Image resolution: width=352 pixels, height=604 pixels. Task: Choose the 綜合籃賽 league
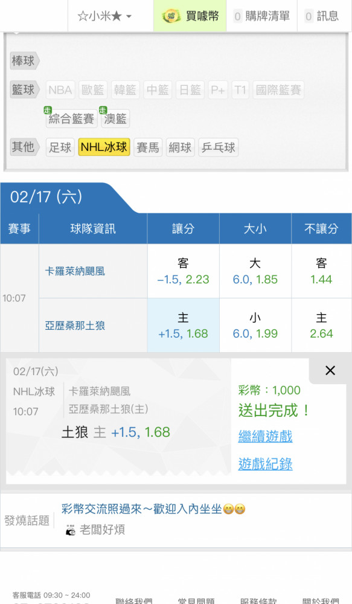point(72,118)
